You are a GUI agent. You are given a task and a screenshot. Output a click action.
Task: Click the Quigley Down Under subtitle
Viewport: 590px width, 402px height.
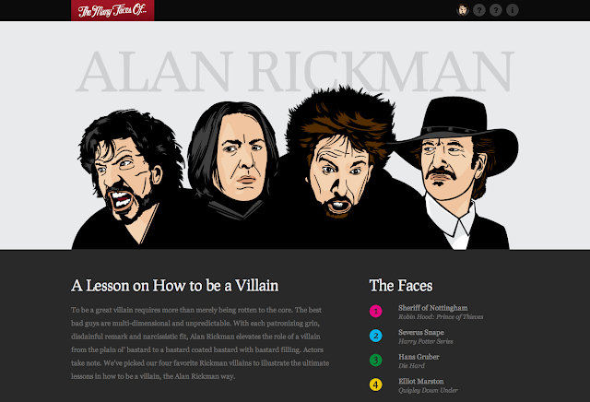pos(428,390)
